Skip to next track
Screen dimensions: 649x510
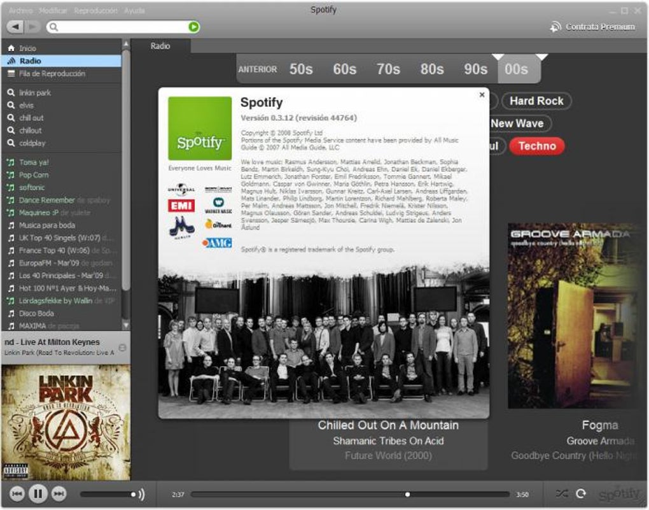click(x=59, y=494)
